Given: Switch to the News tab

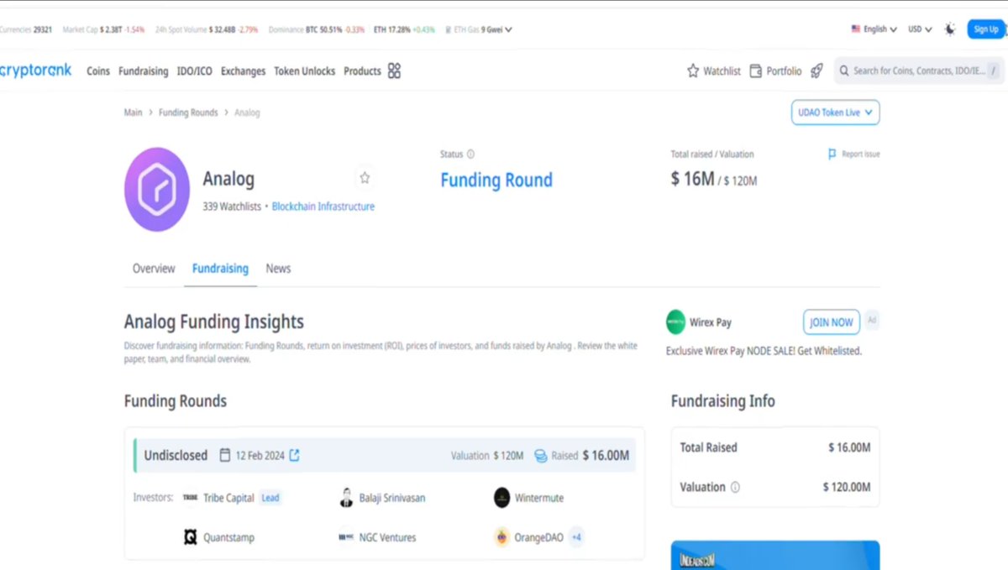Looking at the screenshot, I should point(278,269).
